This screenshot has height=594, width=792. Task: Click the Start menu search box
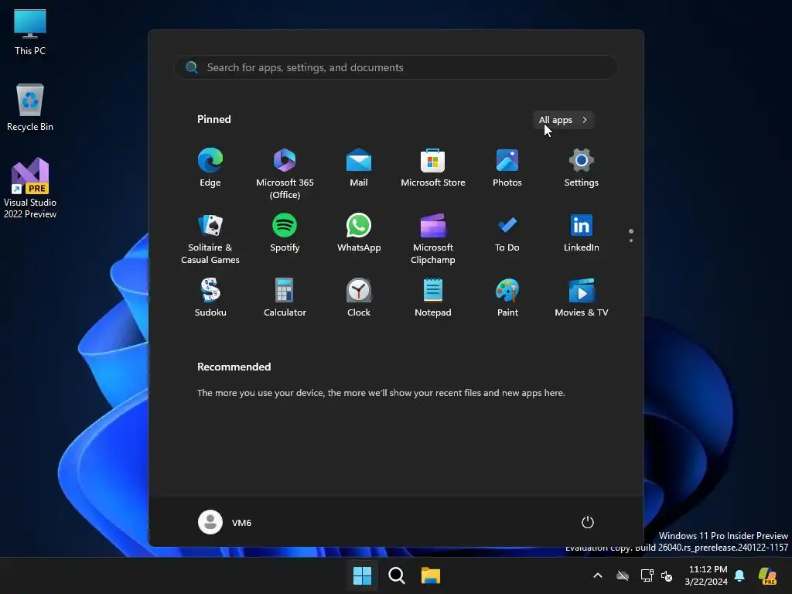pyautogui.click(x=395, y=68)
